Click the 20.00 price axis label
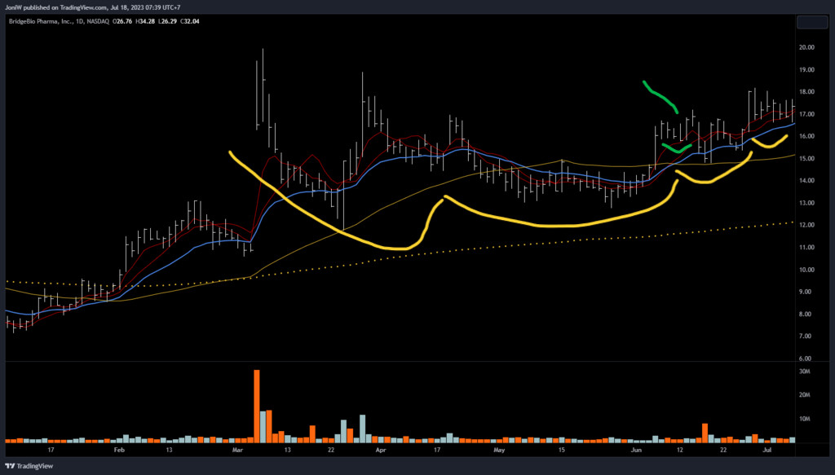835x475 pixels. (806, 47)
